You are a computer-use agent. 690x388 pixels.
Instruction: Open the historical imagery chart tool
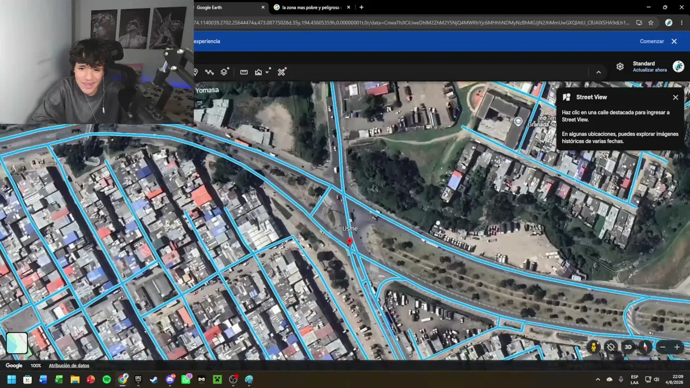(258, 72)
